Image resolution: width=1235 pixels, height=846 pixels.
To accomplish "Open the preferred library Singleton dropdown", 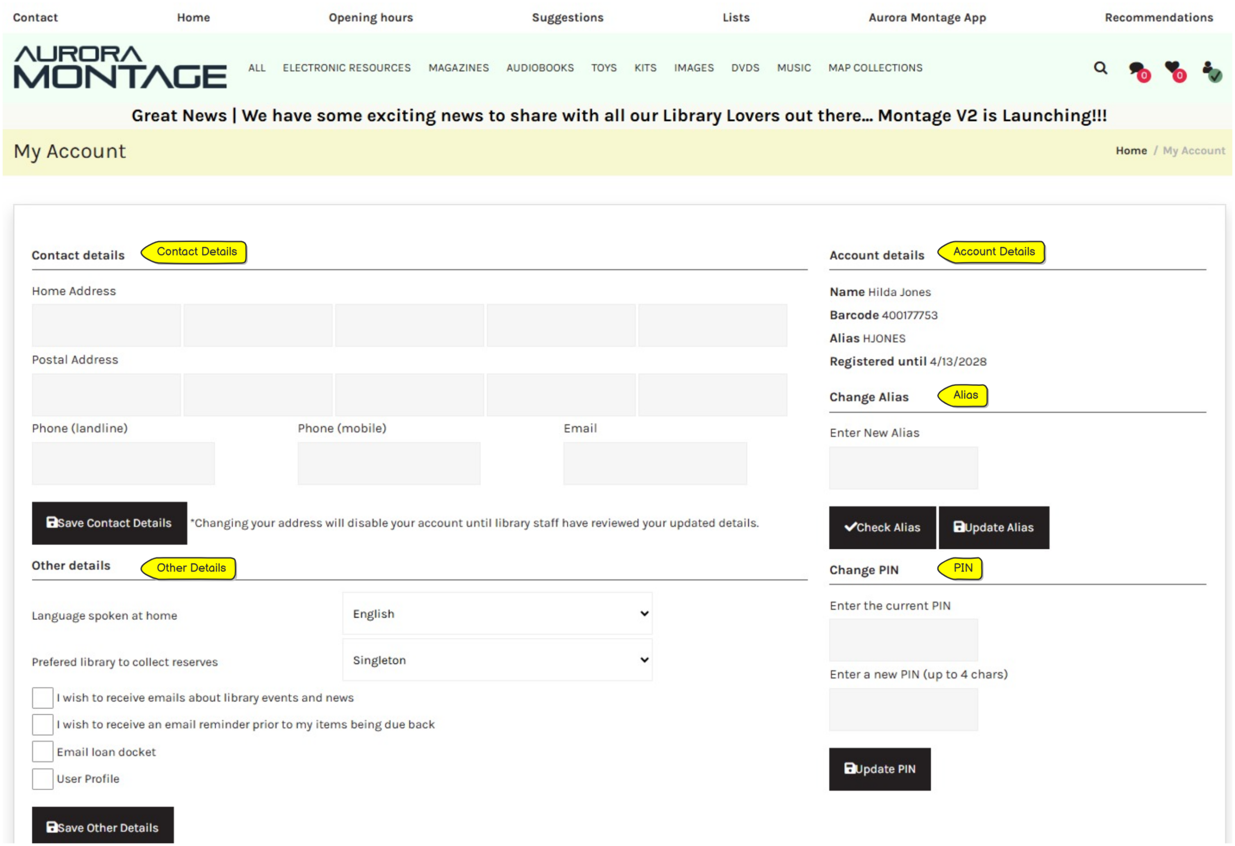I will (497, 660).
